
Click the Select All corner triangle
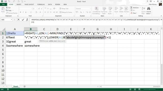[x=4, y=29]
